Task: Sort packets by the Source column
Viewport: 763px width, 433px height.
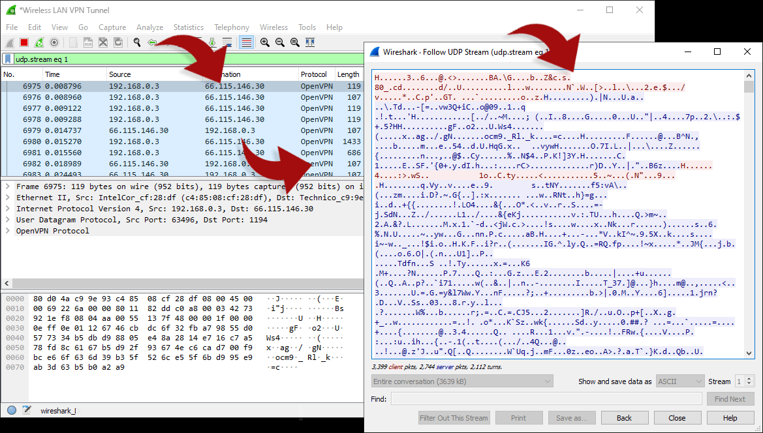Action: (x=154, y=74)
